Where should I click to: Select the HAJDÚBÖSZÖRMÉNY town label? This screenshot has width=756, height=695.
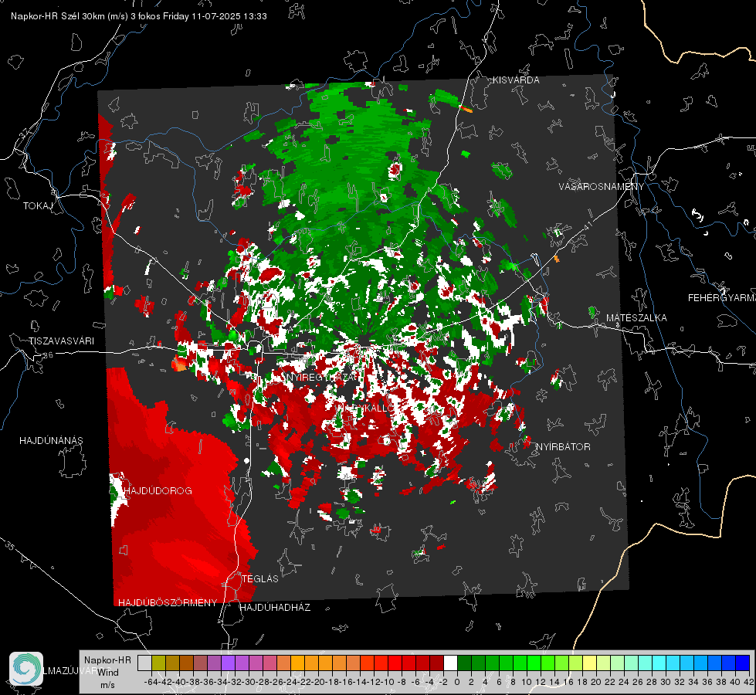point(168,603)
